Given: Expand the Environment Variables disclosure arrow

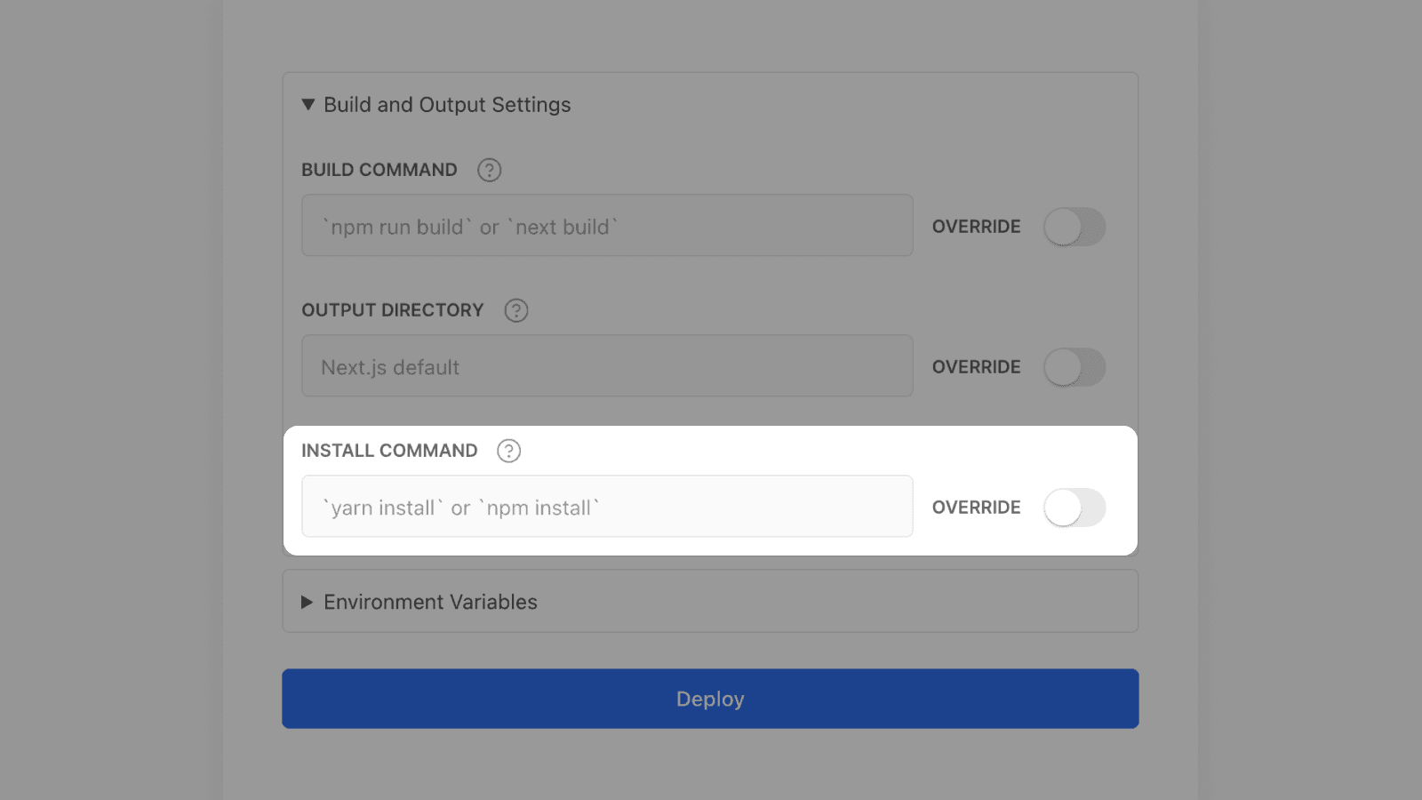Looking at the screenshot, I should tap(308, 602).
